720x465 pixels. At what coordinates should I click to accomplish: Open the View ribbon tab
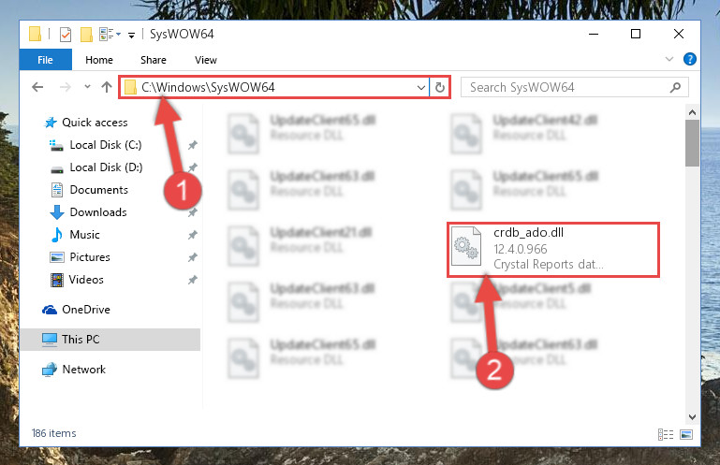click(x=205, y=60)
